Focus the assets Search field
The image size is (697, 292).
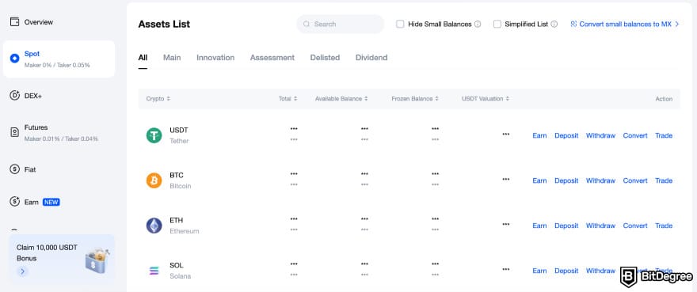(x=340, y=24)
